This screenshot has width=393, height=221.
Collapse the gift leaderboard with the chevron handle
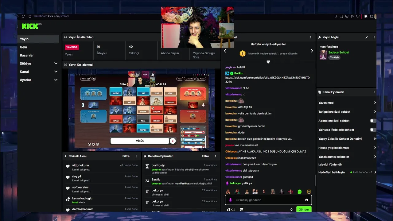tap(268, 62)
